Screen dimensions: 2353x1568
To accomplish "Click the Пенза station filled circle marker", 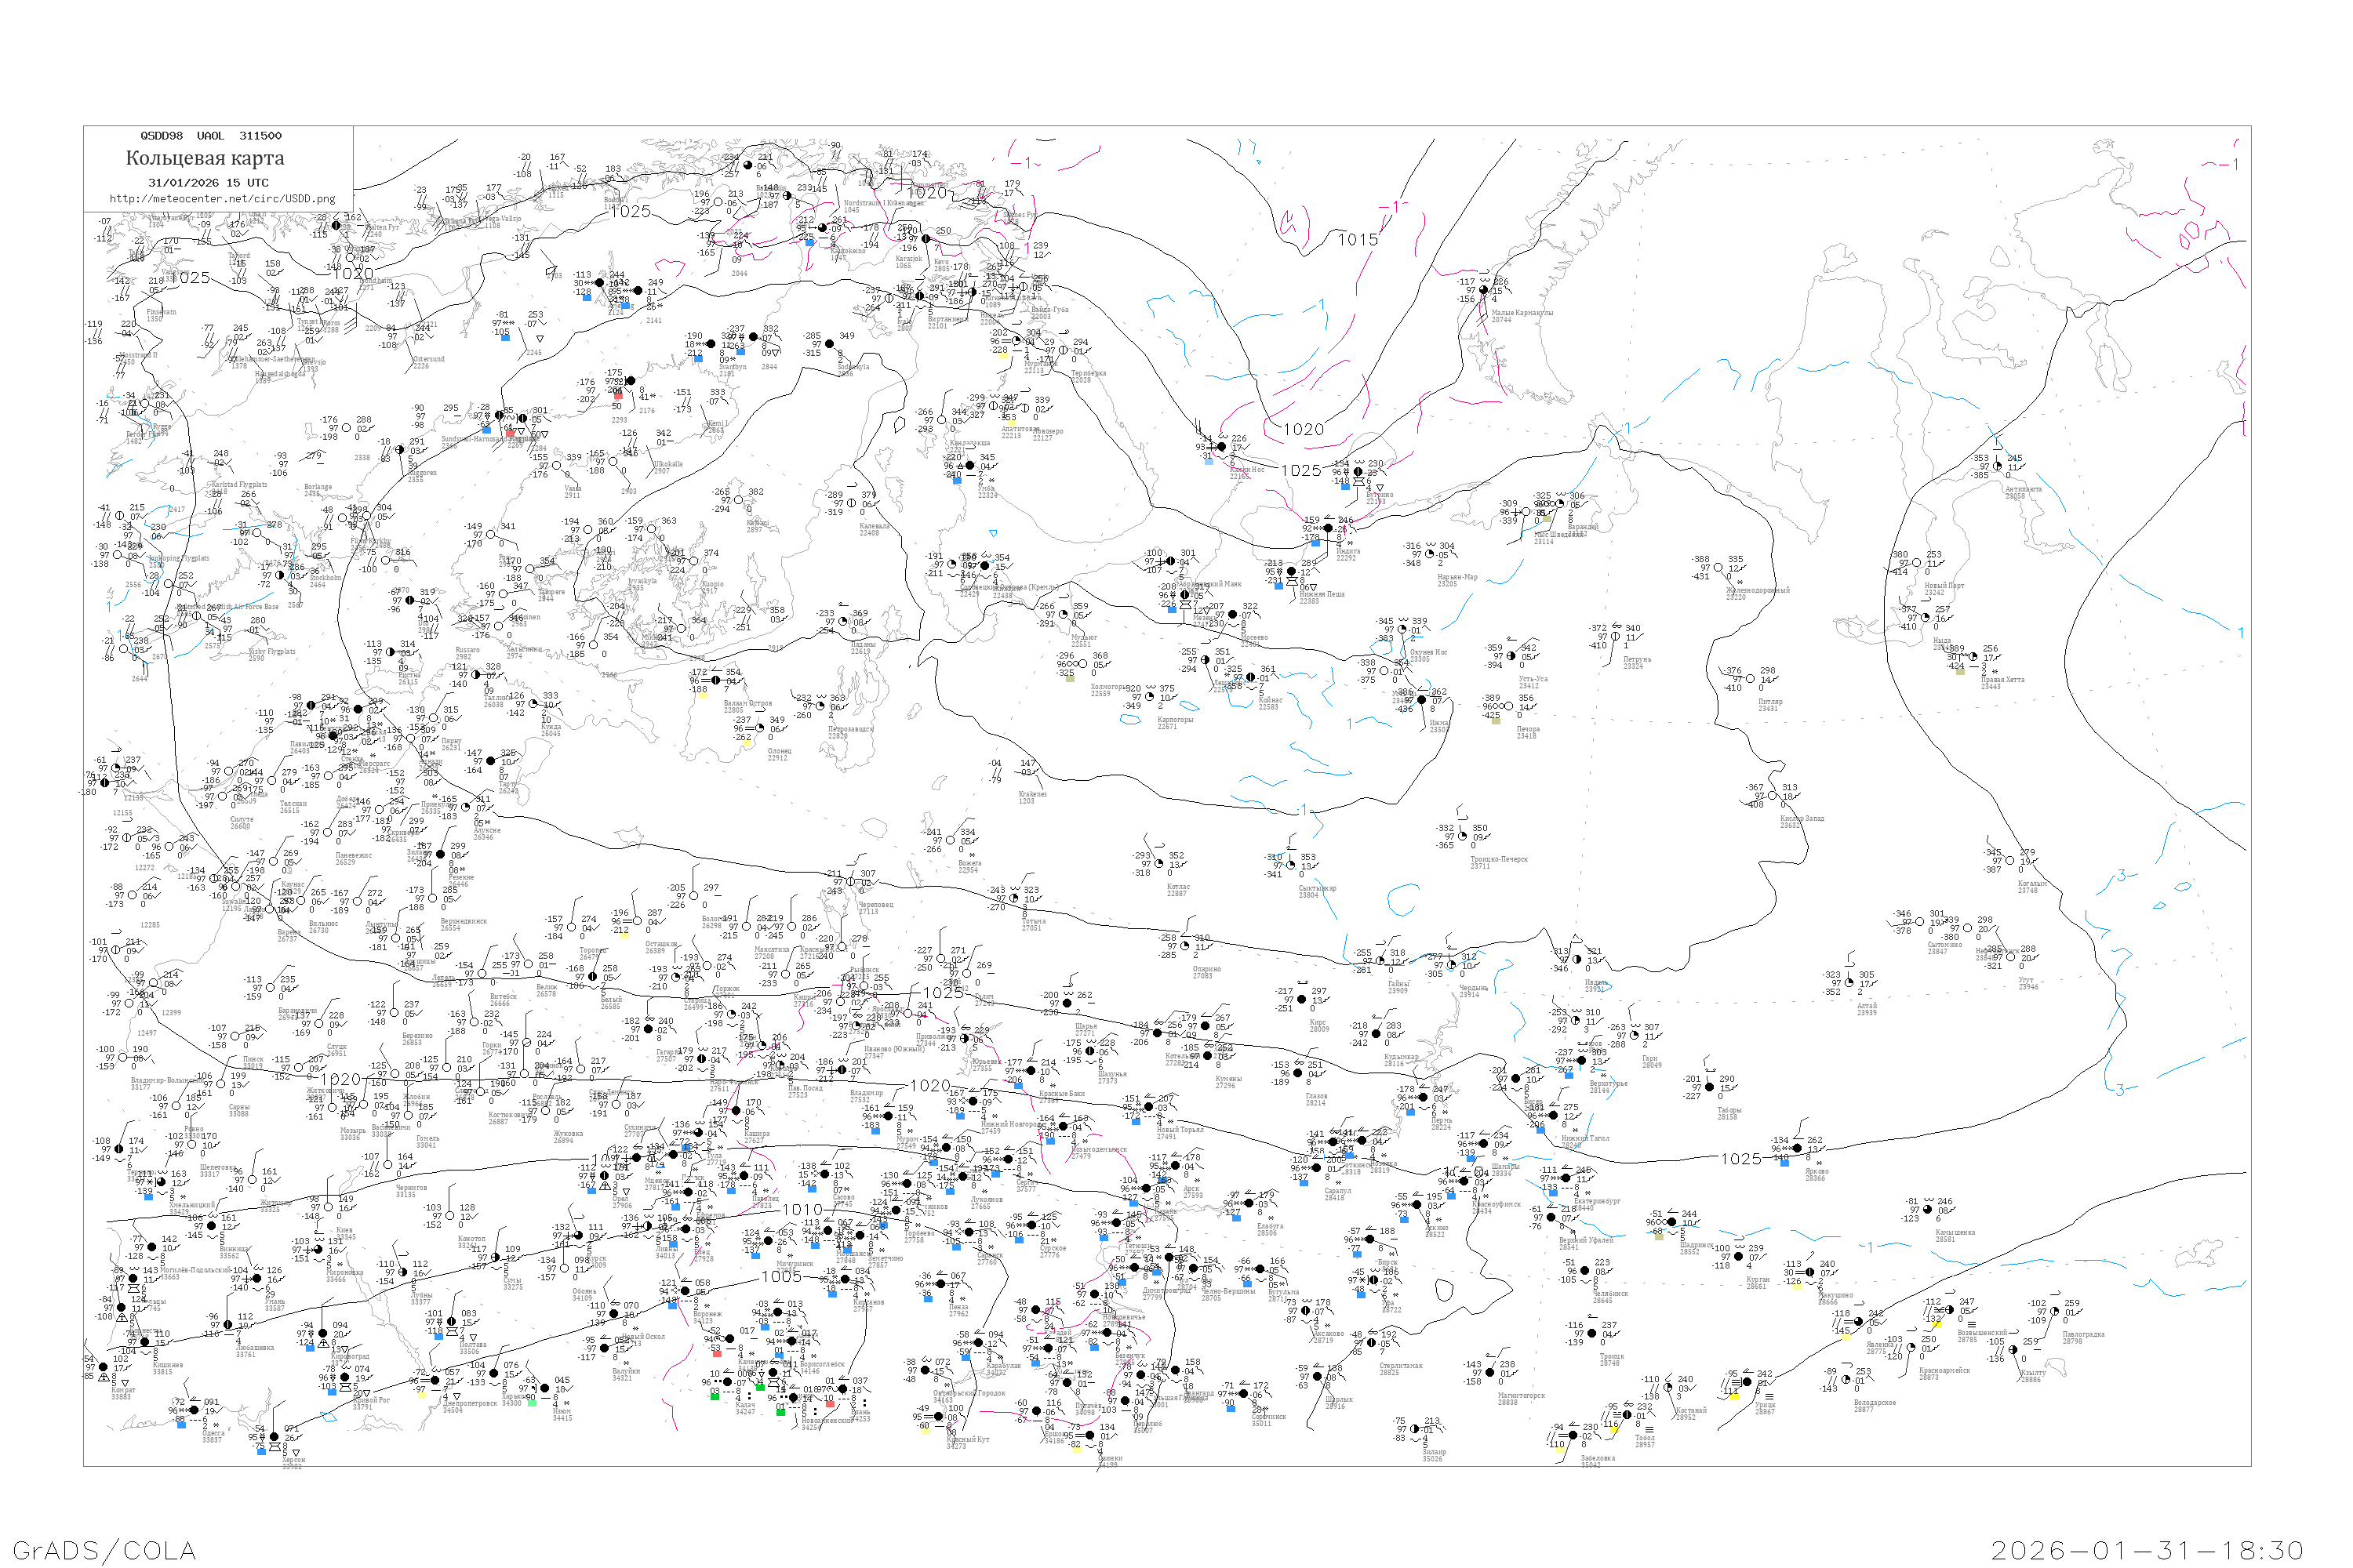I will 940,1284.
